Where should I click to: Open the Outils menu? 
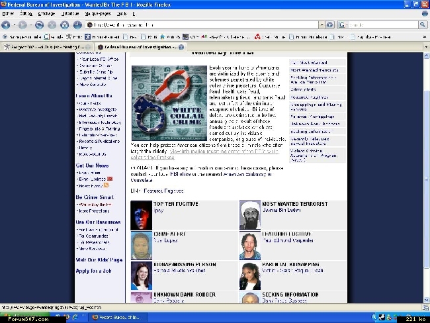122,13
